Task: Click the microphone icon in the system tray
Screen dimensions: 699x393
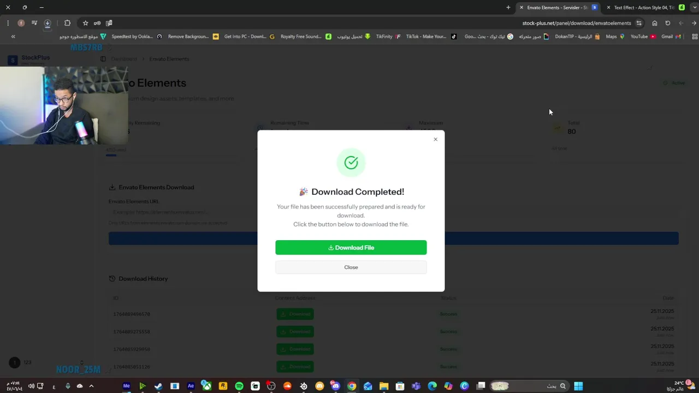Action: tap(68, 386)
